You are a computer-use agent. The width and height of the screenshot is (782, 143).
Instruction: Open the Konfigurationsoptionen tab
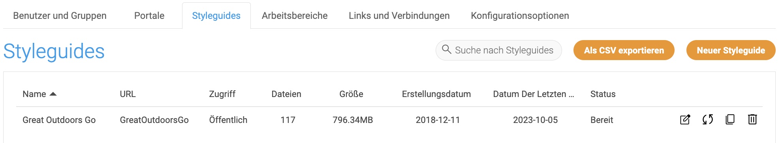[x=520, y=16]
